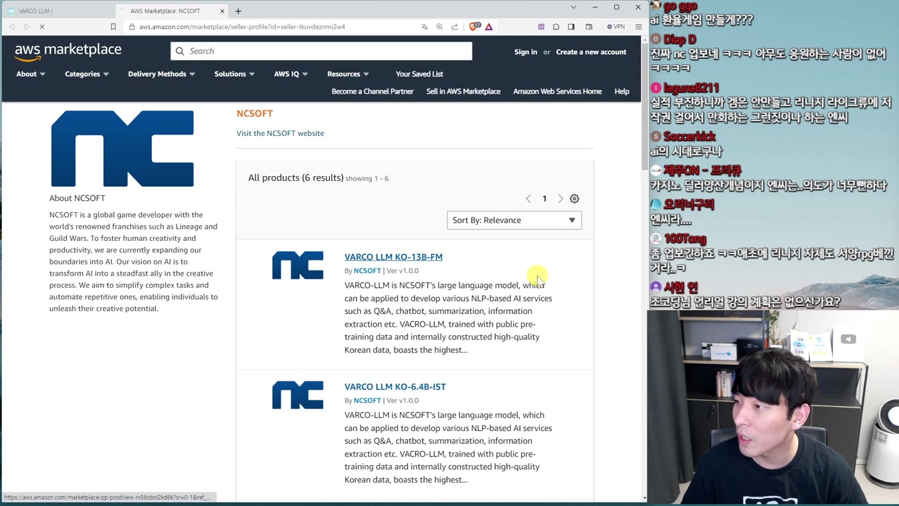Expand the About menu
Image resolution: width=899 pixels, height=506 pixels.
31,74
